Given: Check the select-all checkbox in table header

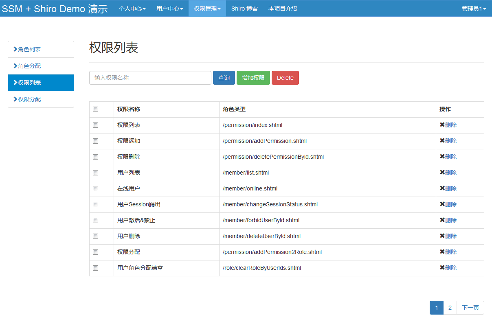Looking at the screenshot, I should pos(95,109).
